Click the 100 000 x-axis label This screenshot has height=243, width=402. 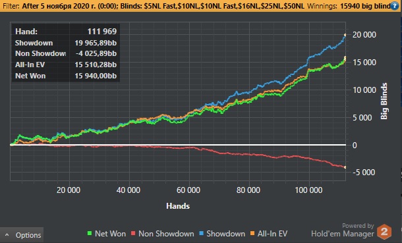308,190
